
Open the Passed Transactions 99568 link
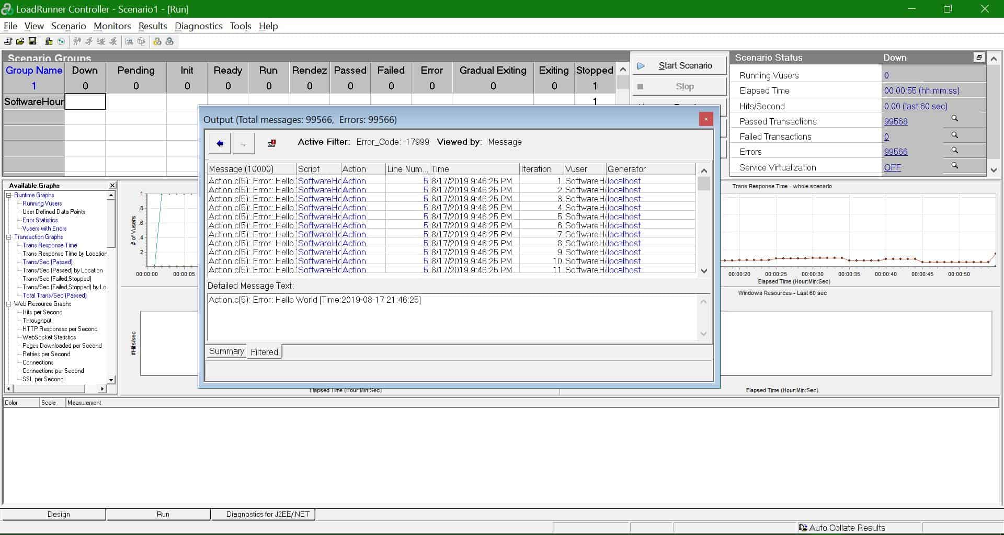click(896, 121)
